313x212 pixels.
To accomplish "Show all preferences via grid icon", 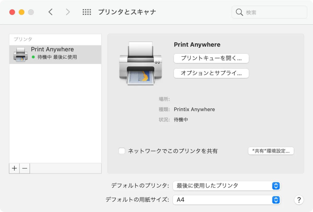I will coord(87,12).
